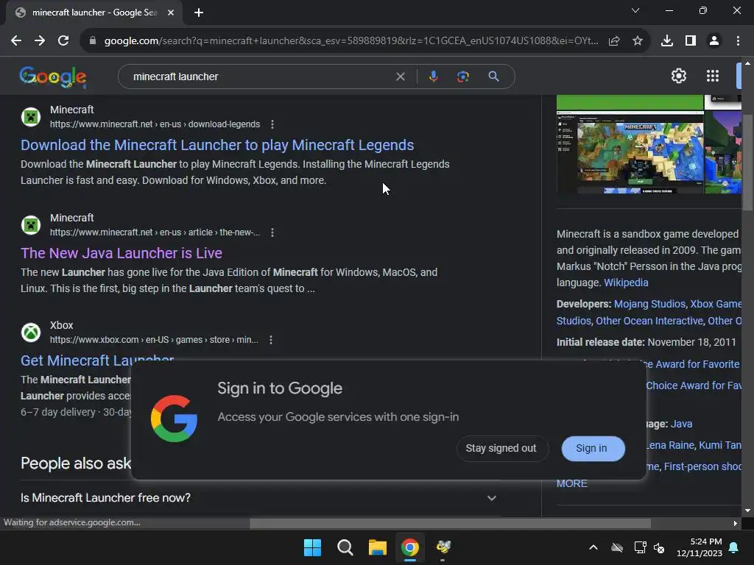Toggle the Chrome side panel icon
This screenshot has height=565, width=754.
pos(691,41)
